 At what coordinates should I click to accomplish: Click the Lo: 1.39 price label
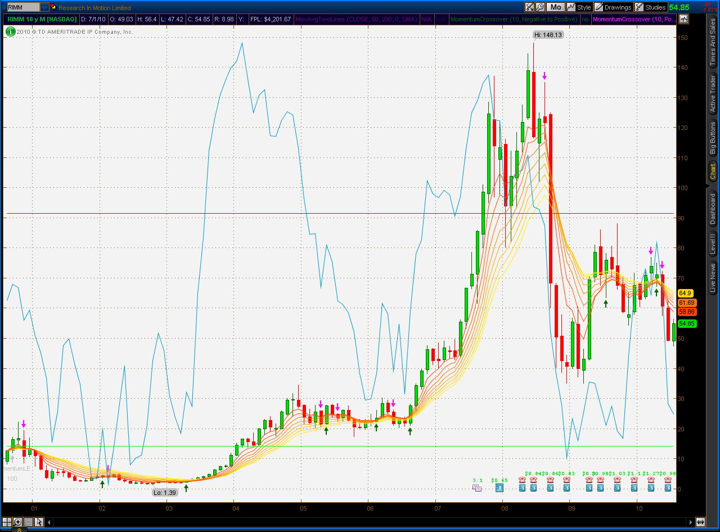pos(166,493)
